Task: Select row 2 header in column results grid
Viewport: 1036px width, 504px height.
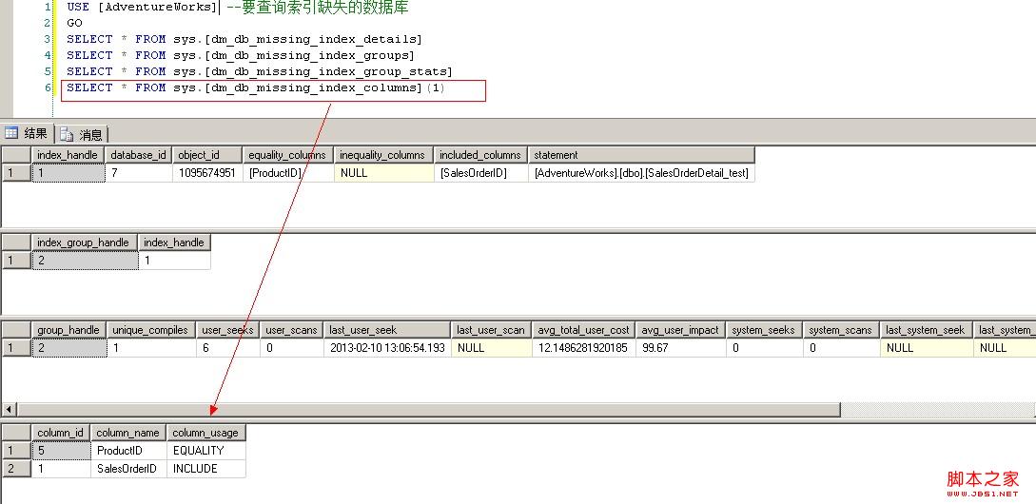Action: coord(16,468)
